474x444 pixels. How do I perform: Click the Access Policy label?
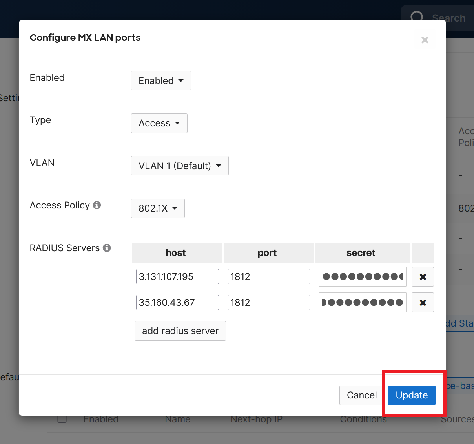(60, 205)
